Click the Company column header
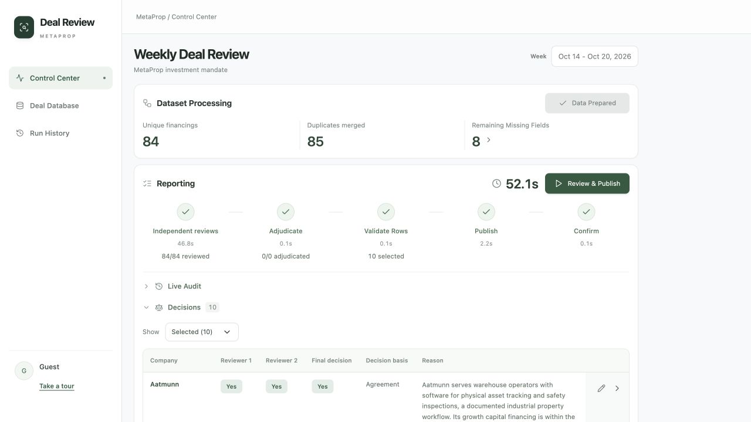The height and width of the screenshot is (422, 751). tap(164, 360)
